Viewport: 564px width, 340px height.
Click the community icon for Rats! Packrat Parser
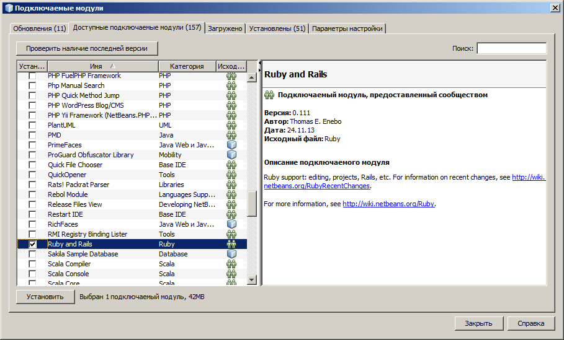(231, 185)
